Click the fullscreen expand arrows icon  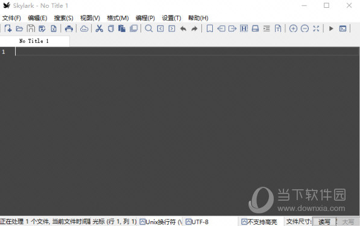pyautogui.click(x=316, y=28)
